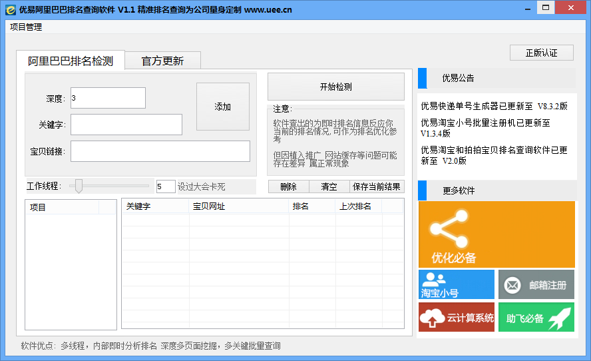The image size is (591, 361).
Task: Click the 工作线程 slider handle
Action: click(x=79, y=186)
